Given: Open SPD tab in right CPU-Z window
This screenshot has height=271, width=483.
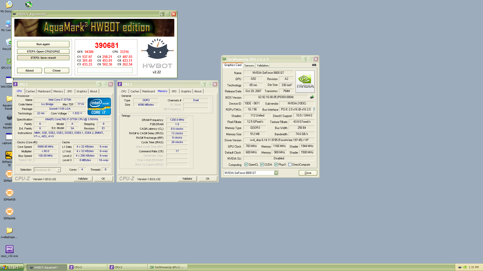Looking at the screenshot, I should 174,91.
